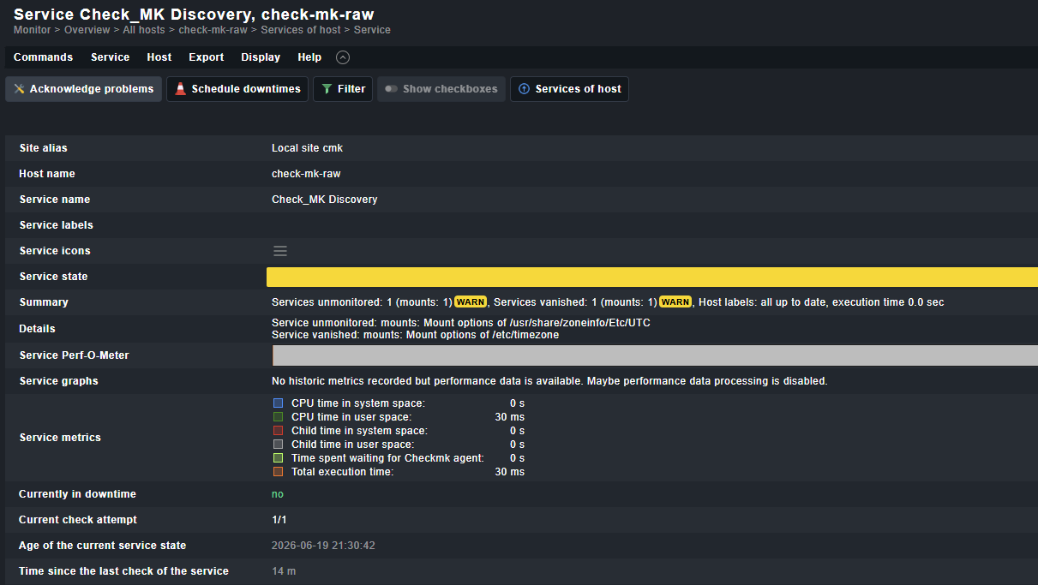Go to the Services of host button
The width and height of the screenshot is (1038, 585).
click(x=569, y=89)
